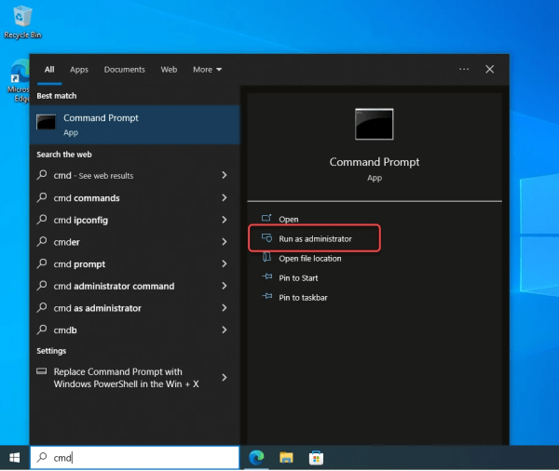Expand the More dropdown filter
This screenshot has height=471, width=559.
click(207, 69)
